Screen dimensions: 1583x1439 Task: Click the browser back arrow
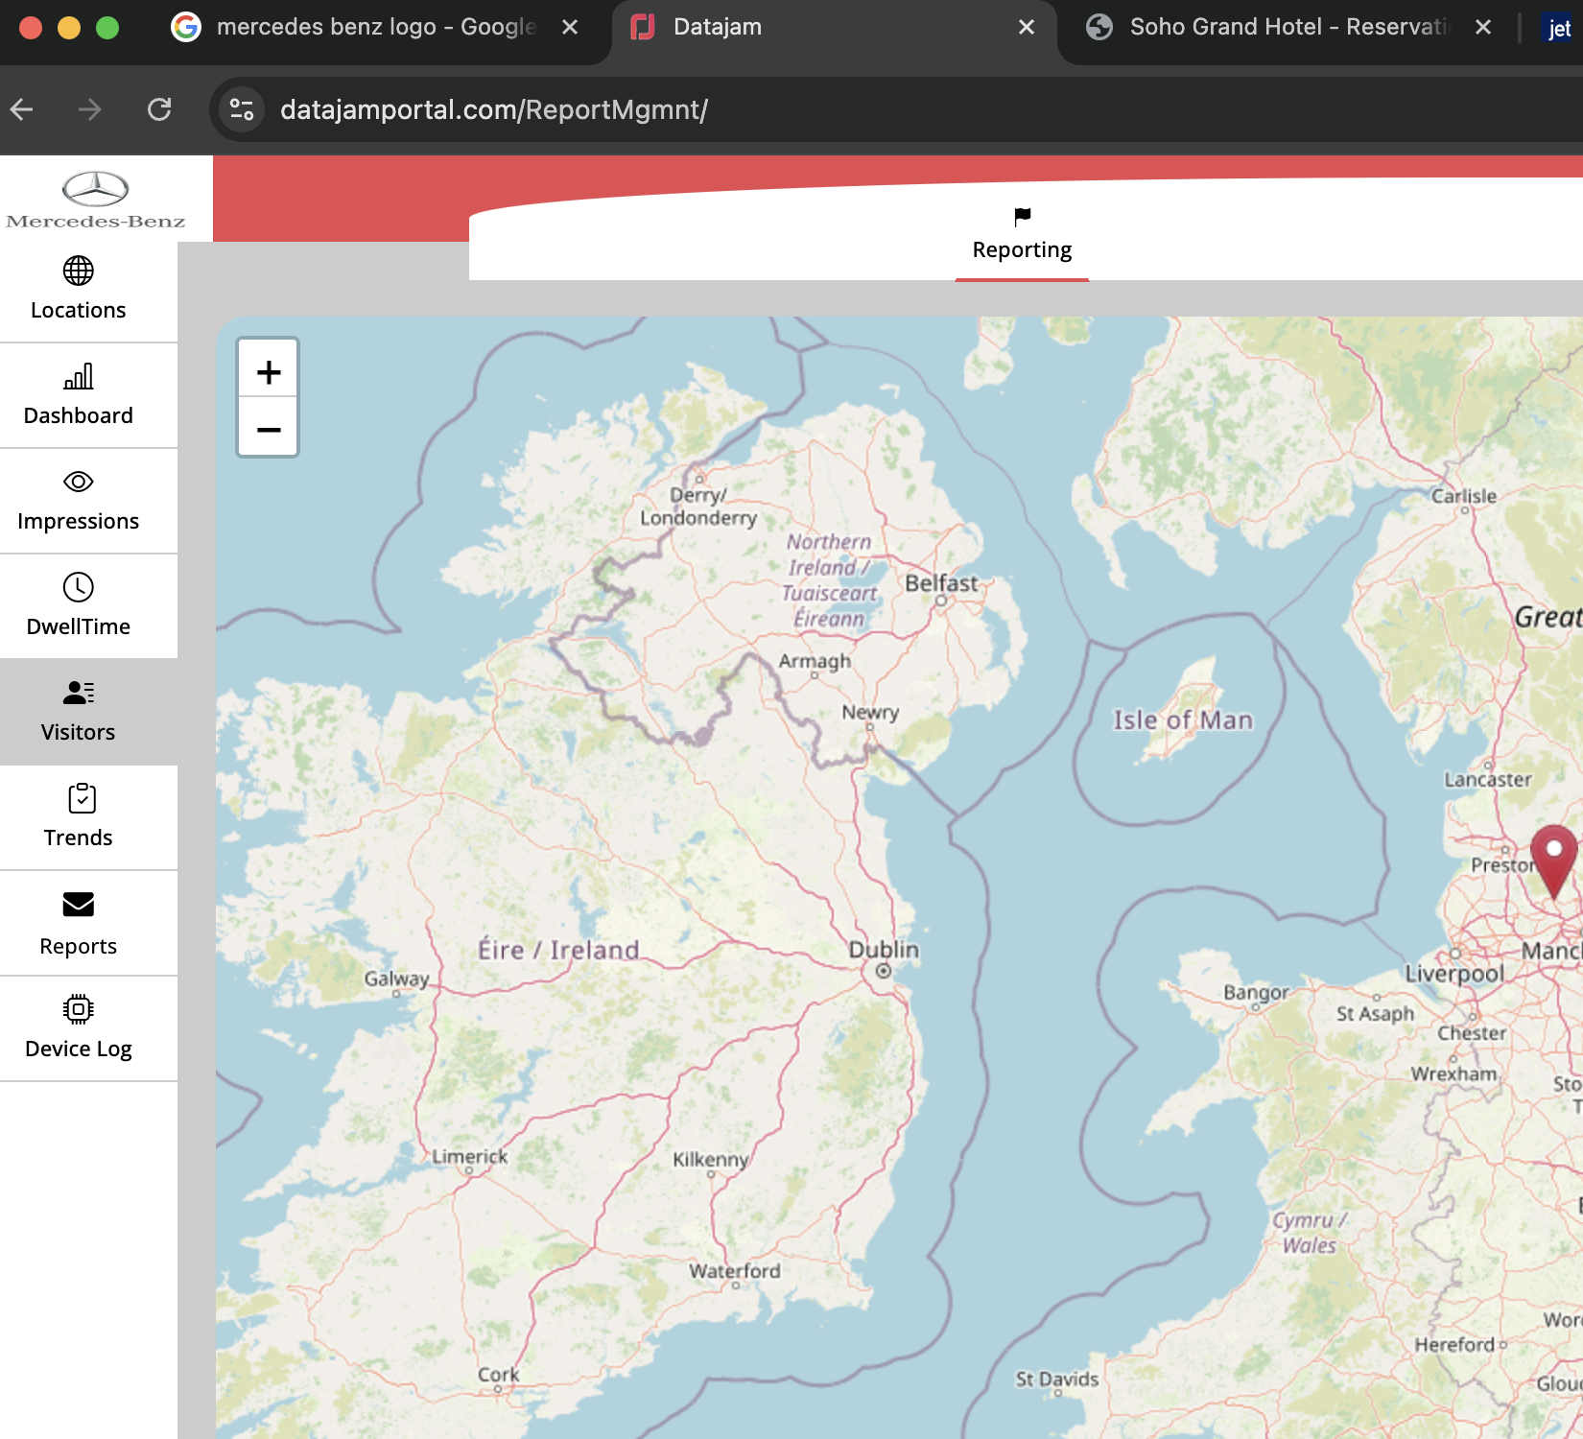click(23, 109)
